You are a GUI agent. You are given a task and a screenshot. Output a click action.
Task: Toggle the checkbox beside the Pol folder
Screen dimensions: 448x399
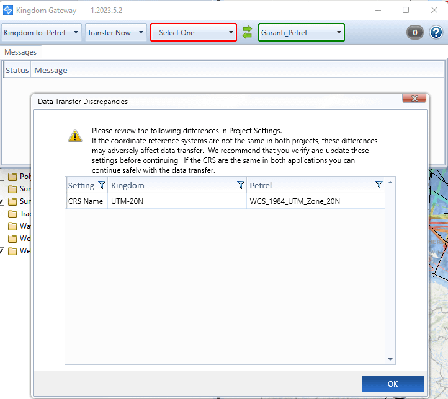coord(2,177)
